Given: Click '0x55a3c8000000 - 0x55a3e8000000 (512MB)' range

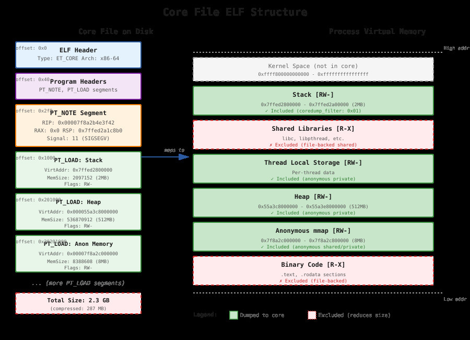Looking at the screenshot, I should 313,206.
